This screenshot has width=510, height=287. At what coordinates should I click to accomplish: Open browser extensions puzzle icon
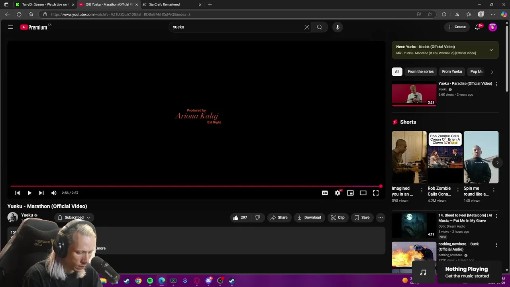444,14
